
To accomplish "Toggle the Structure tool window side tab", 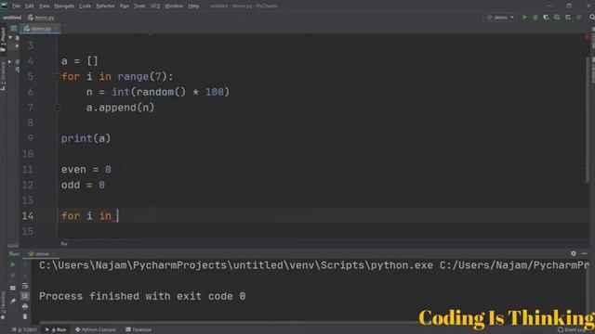I will coord(3,76).
